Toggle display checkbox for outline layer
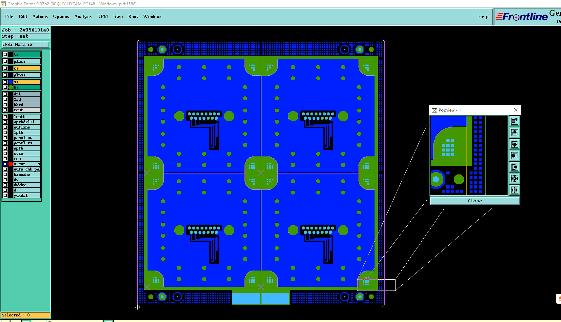The height and width of the screenshot is (322, 561). 5,127
